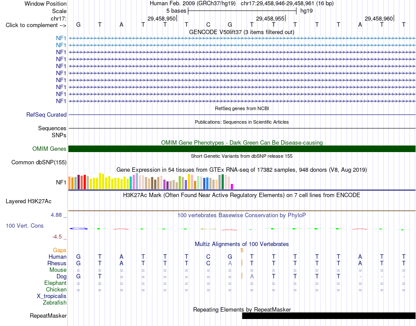This screenshot has width=416, height=326.
Task: Open the H3K27Ac Mark track title
Action: pyautogui.click(x=241, y=195)
